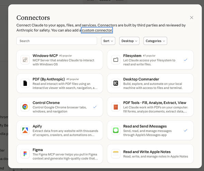Follow the custom connector link
This screenshot has width=204, height=171.
[x=97, y=30]
